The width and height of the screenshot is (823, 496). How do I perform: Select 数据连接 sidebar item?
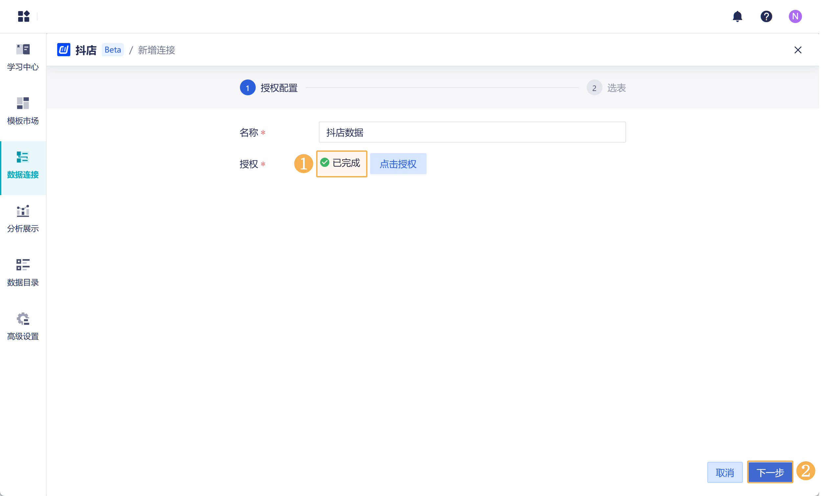tap(23, 165)
